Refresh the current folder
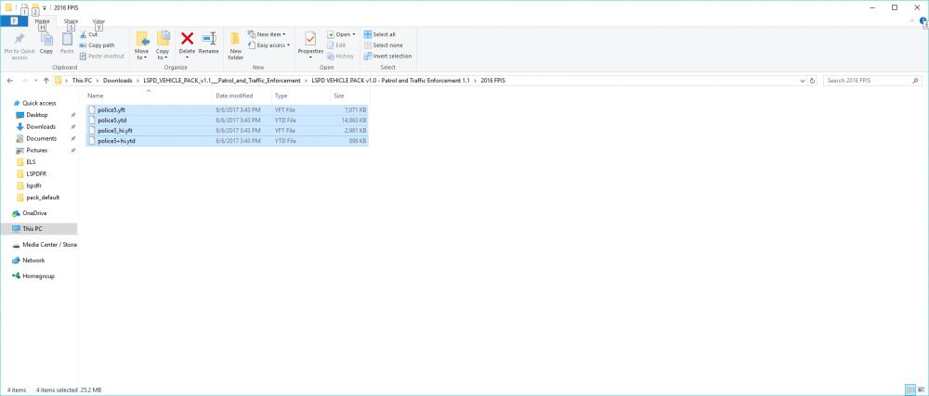929x396 pixels. (812, 81)
